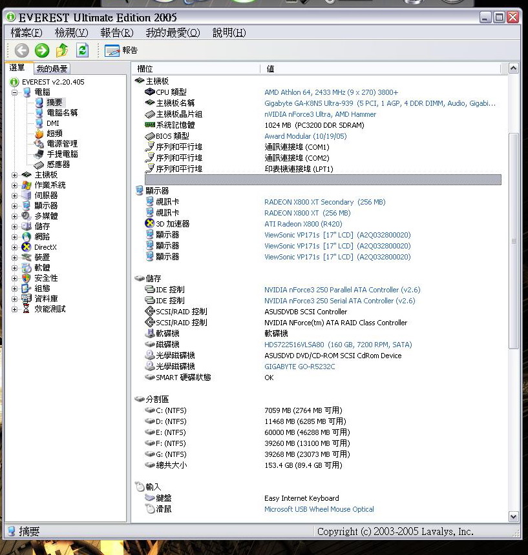This screenshot has height=555, width=528.
Task: Select the DMI icon in tree
Action: [x=39, y=123]
